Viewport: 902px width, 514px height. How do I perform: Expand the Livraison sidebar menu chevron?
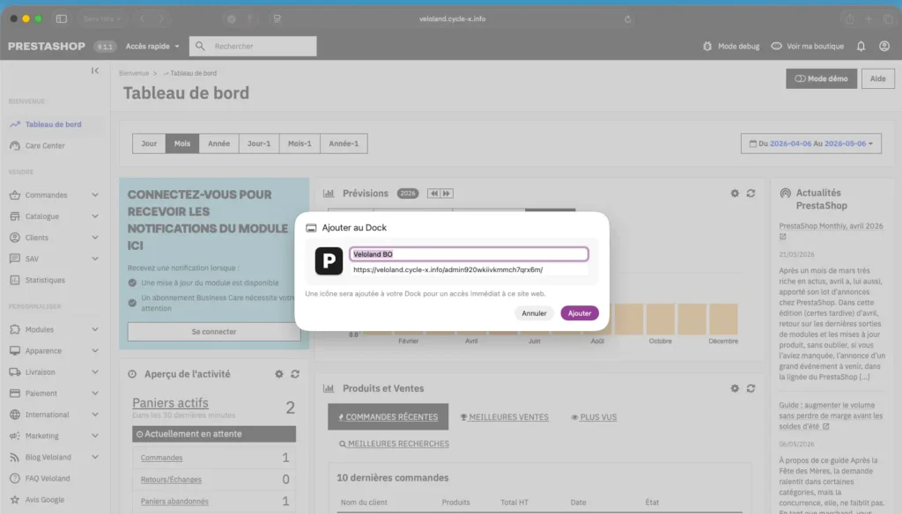95,372
